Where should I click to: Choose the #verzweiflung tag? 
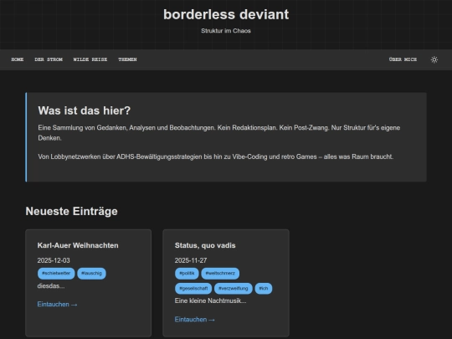pyautogui.click(x=234, y=288)
